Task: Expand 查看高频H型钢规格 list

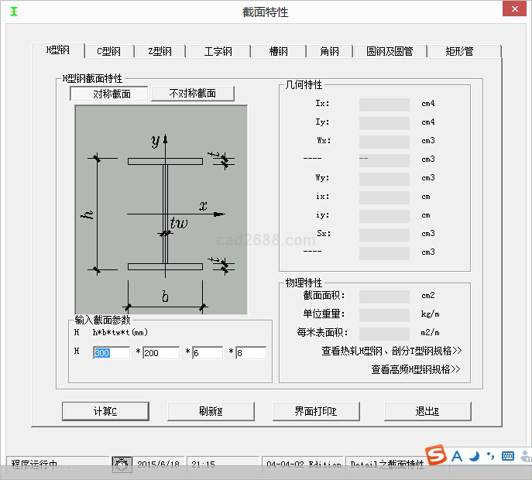Action: point(416,369)
